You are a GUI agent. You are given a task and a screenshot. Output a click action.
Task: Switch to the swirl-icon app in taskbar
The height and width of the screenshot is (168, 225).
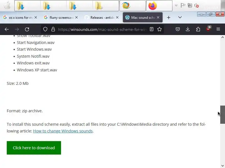point(132,6)
